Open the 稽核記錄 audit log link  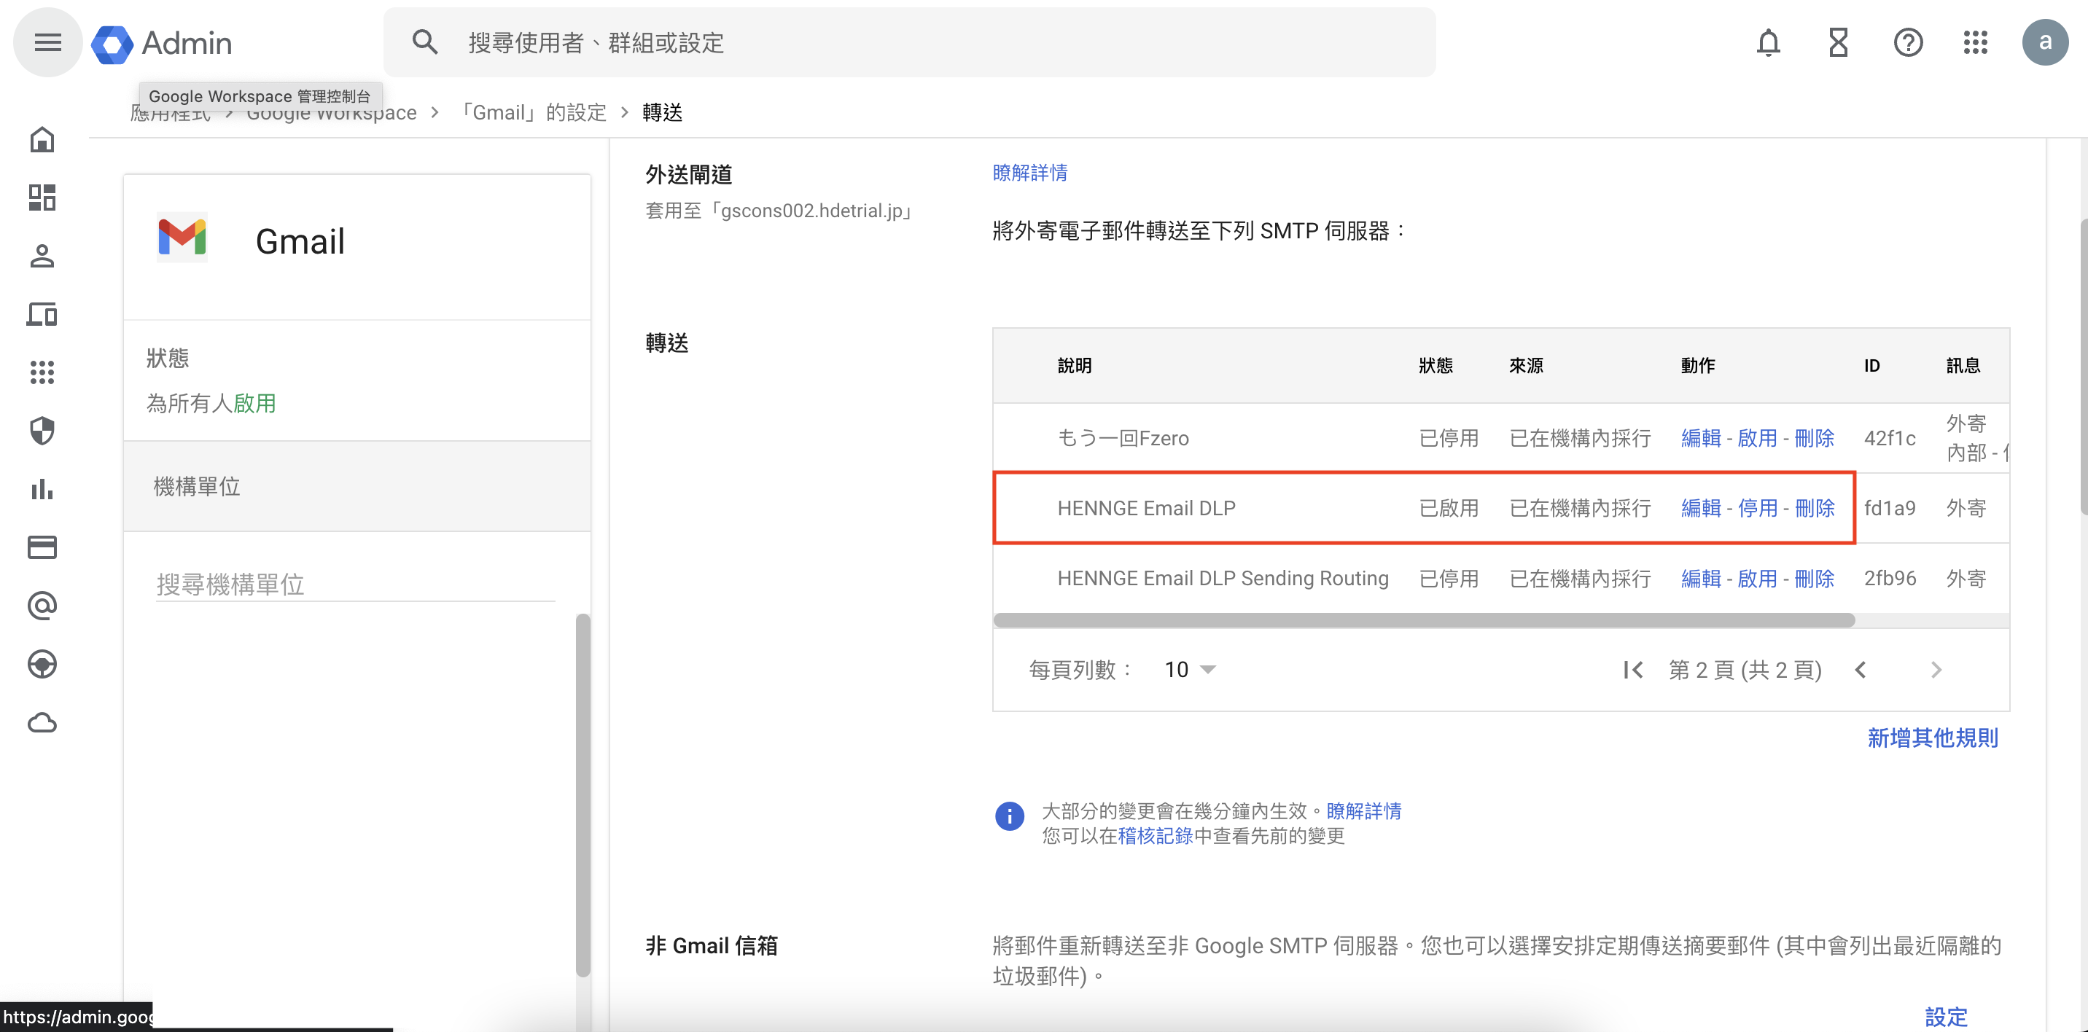pyautogui.click(x=1155, y=836)
